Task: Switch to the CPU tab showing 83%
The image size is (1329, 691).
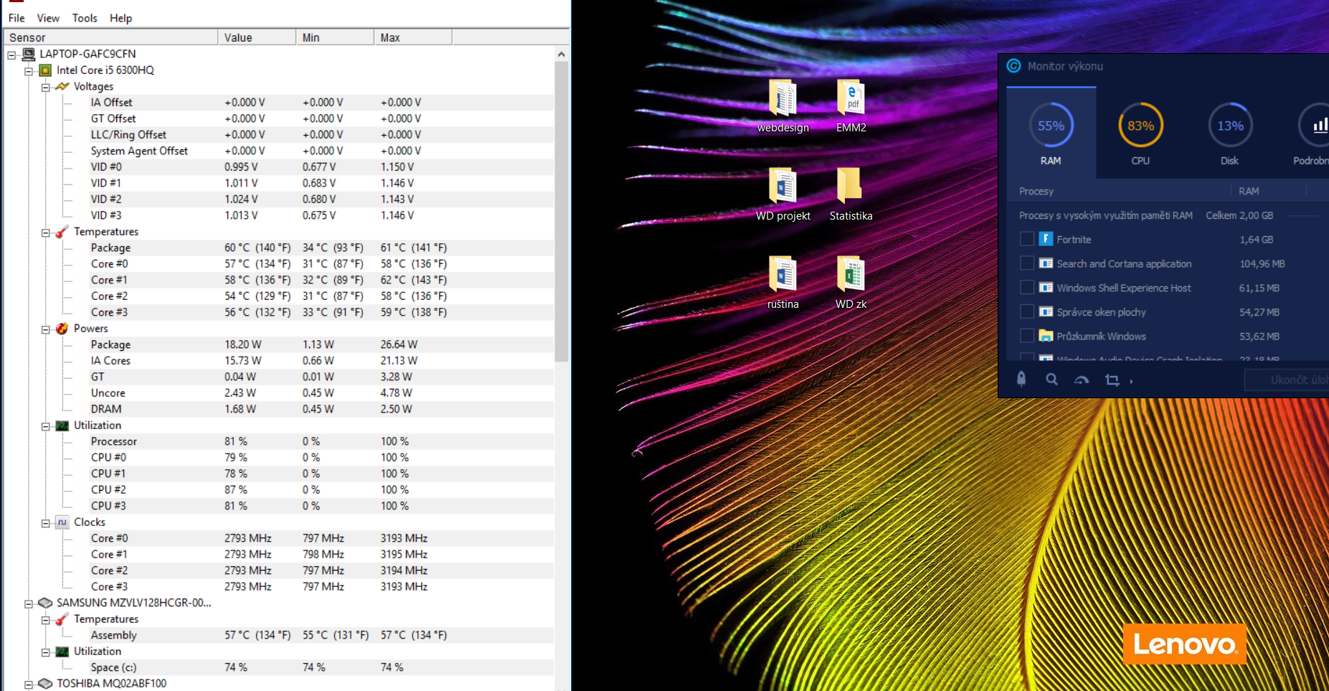Action: (1140, 134)
